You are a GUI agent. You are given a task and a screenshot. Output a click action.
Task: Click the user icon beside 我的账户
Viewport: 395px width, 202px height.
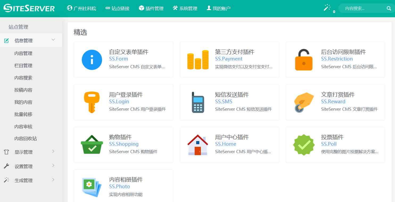[209, 8]
